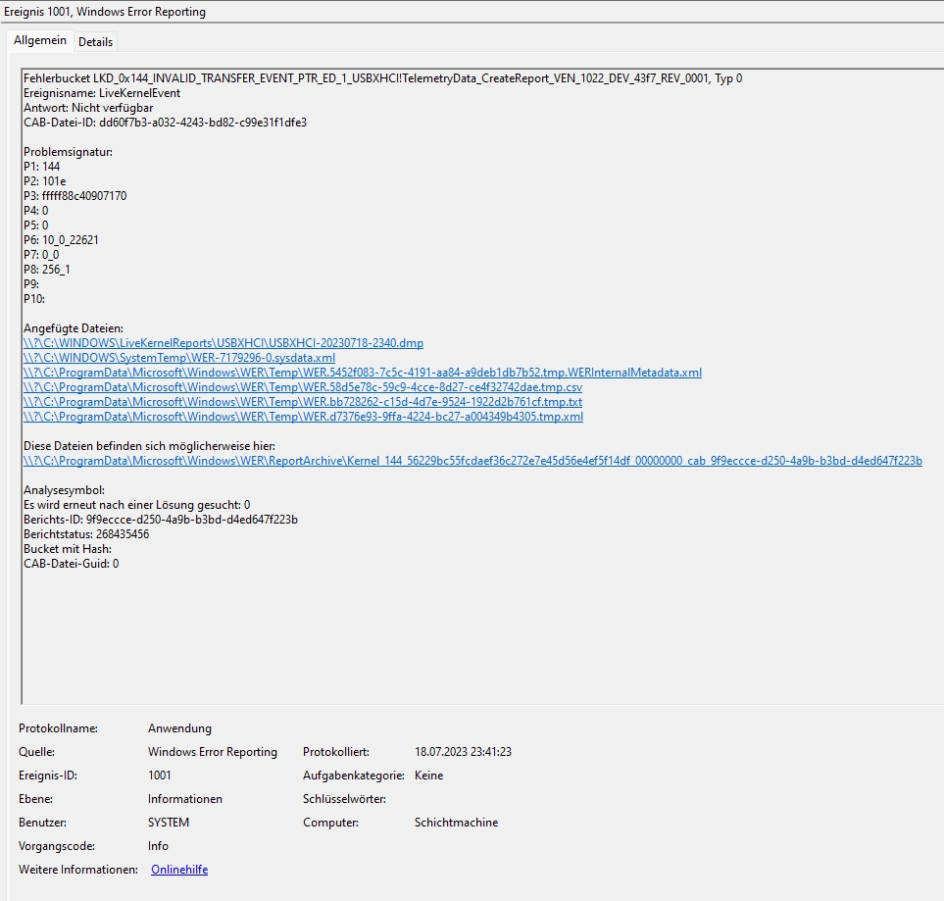Click the Benutzer value SYSTEM
Image resolution: width=944 pixels, height=901 pixels.
[x=169, y=823]
